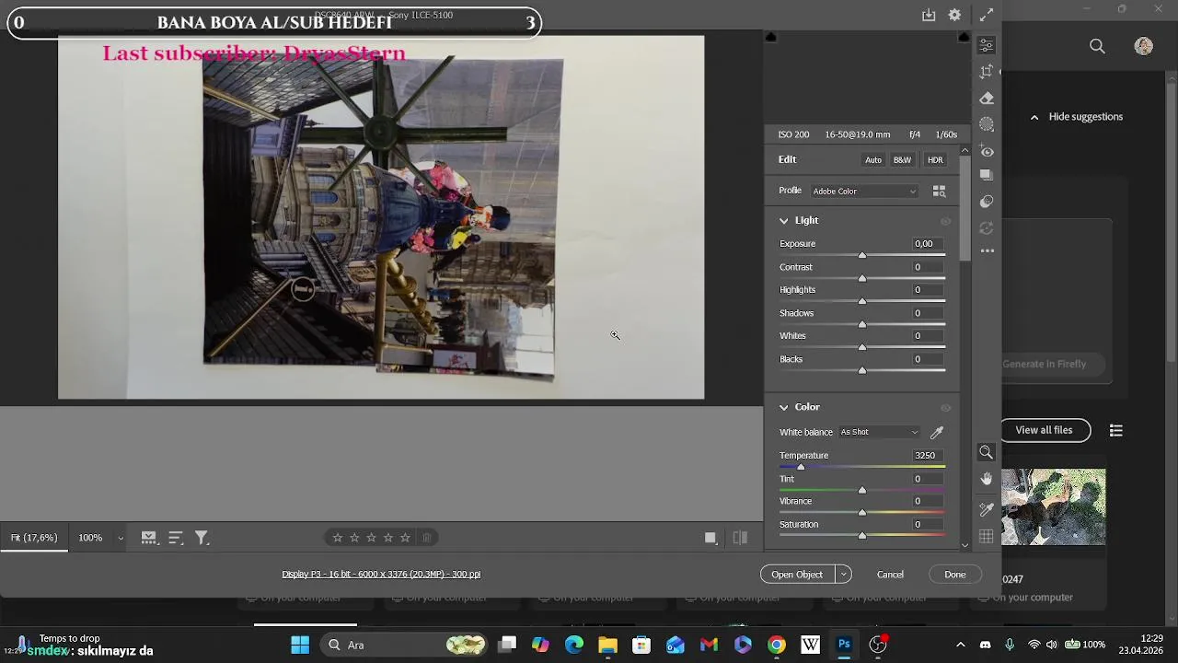Toggle HDR editing mode
This screenshot has width=1178, height=663.
[935, 159]
